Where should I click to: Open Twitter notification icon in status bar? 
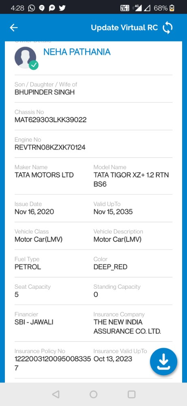click(x=62, y=8)
